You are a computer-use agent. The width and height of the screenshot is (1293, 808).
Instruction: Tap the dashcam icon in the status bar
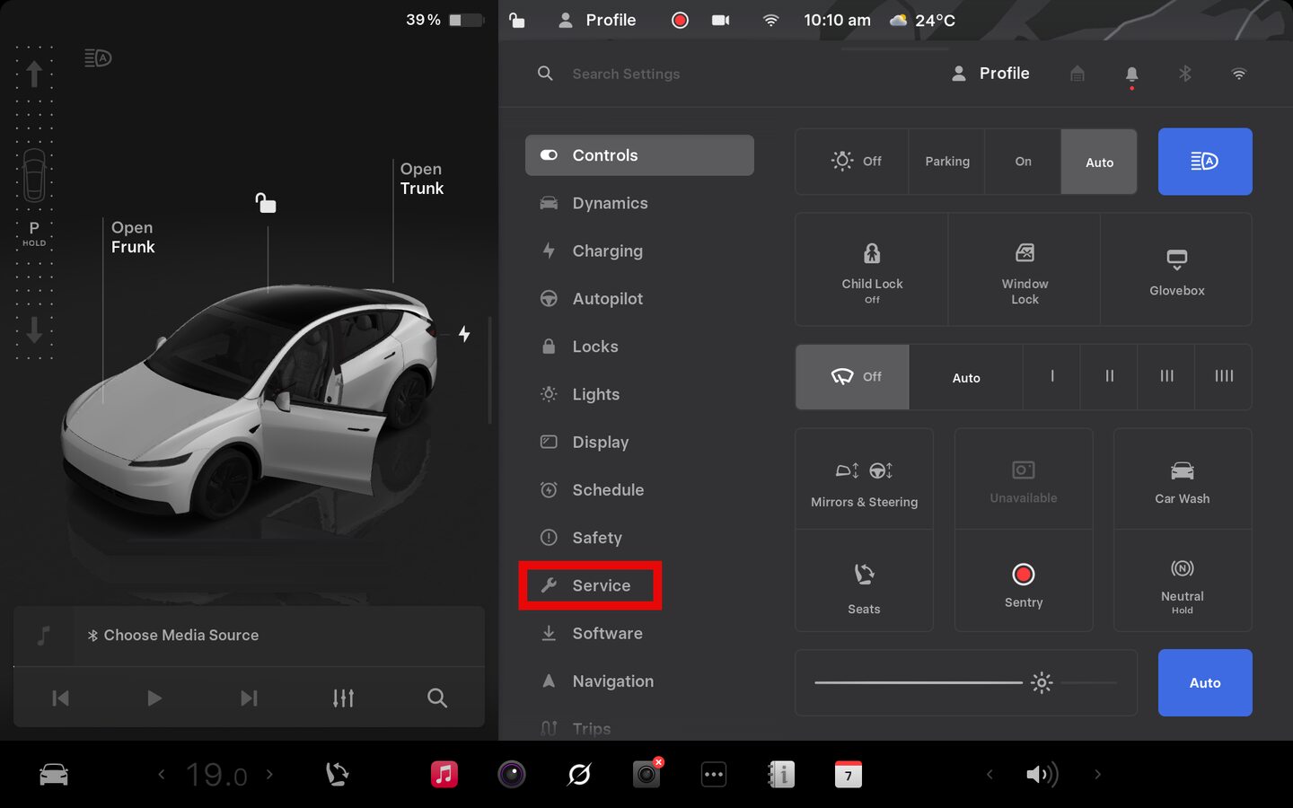720,20
